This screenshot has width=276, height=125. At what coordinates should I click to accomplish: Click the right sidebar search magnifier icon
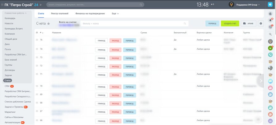tap(270, 34)
